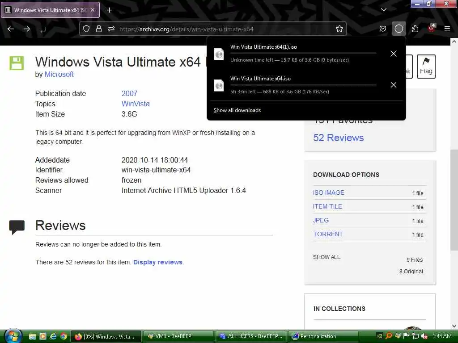Launch Internet Explorer from quick launch
Screen dimensions: 458x343
coord(53,336)
